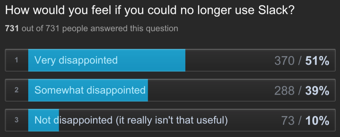This screenshot has height=137, width=340.
Task: Select the number 3 row badge
Action: (x=17, y=120)
